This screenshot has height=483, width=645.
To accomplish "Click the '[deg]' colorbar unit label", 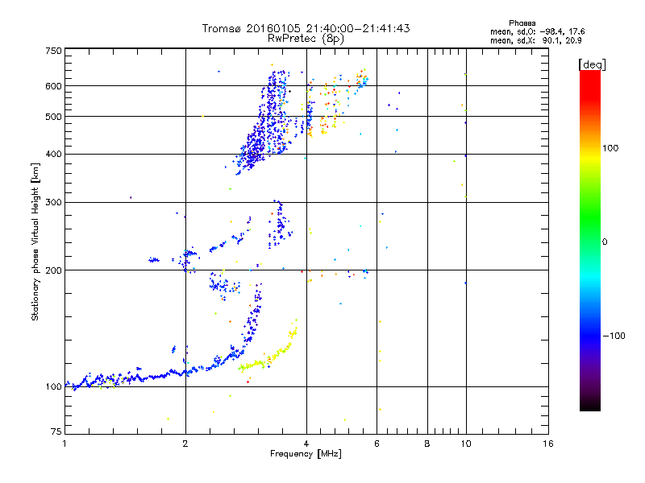I will click(592, 64).
